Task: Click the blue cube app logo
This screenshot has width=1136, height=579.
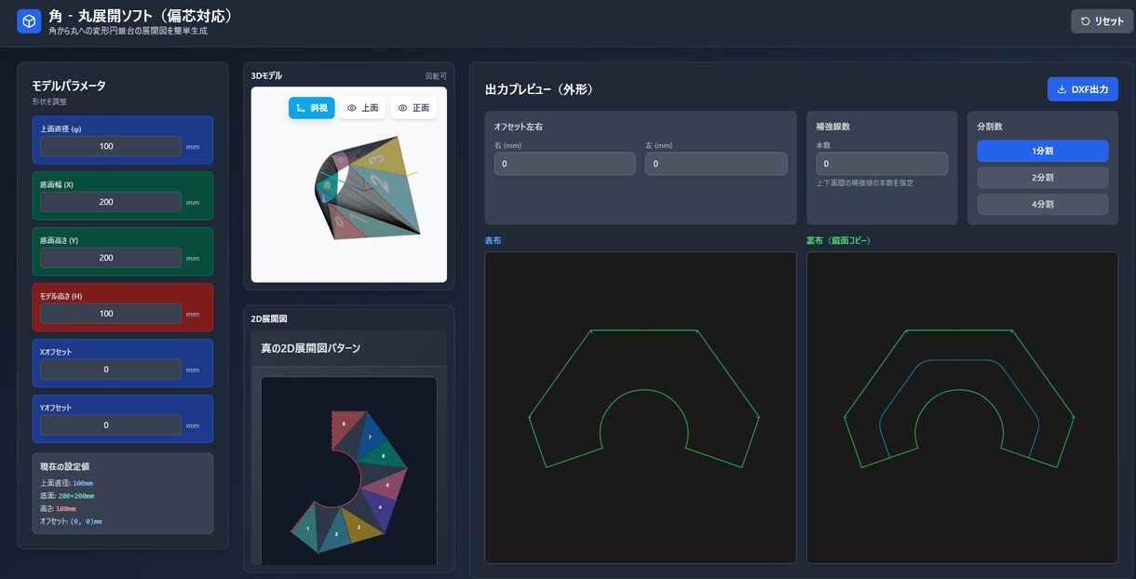Action: pyautogui.click(x=29, y=21)
